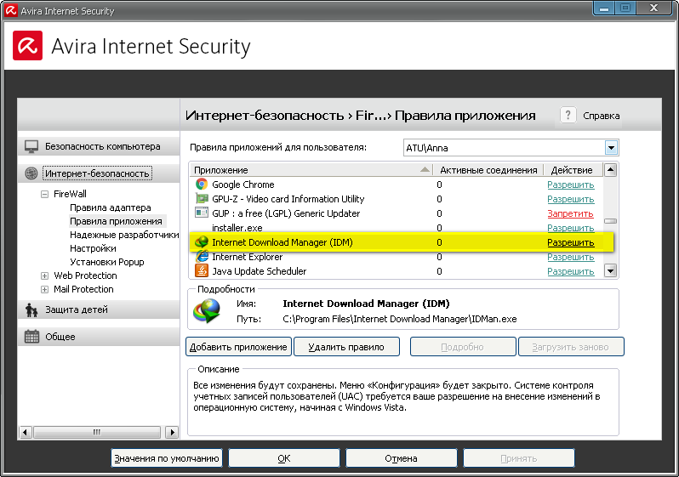Collapse the FireWall tree node
The image size is (679, 477).
45,194
